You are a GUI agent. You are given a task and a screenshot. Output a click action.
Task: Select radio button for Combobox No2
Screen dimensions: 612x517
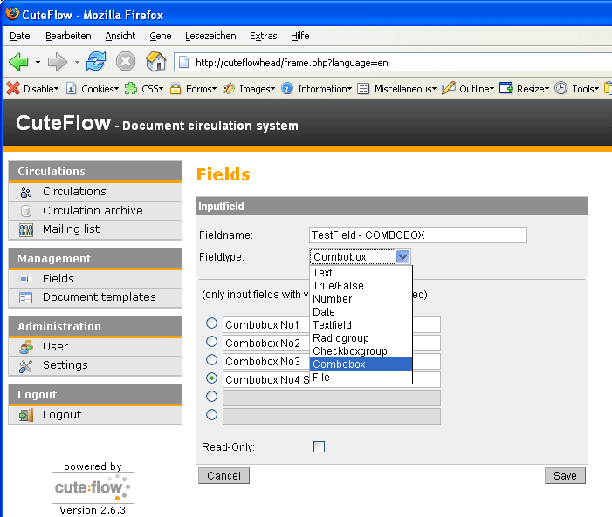point(211,342)
